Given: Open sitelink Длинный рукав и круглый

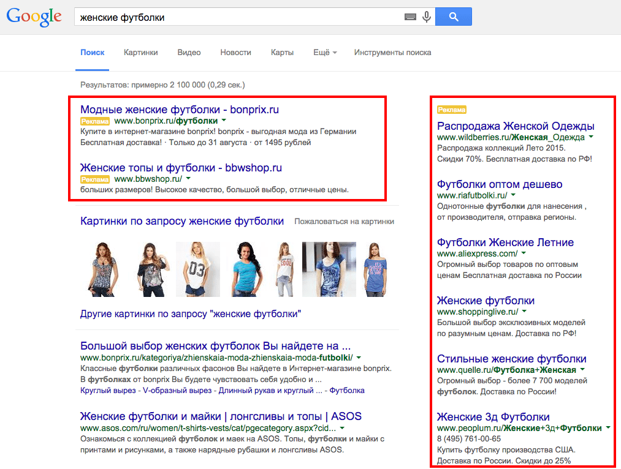Looking at the screenshot, I should 270,390.
